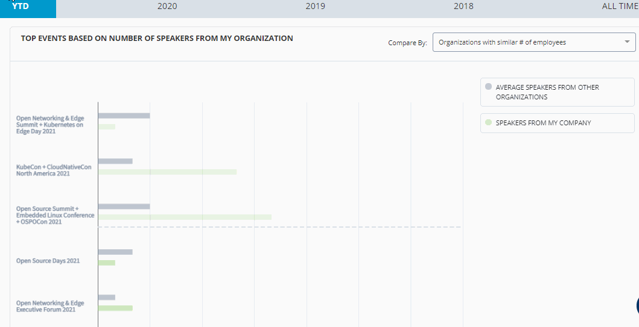Select the 2019 tab
639x327 pixels.
[316, 7]
